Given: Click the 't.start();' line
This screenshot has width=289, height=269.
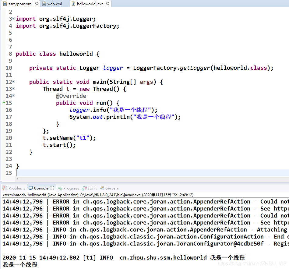Looking at the screenshot, I should coord(59,145).
